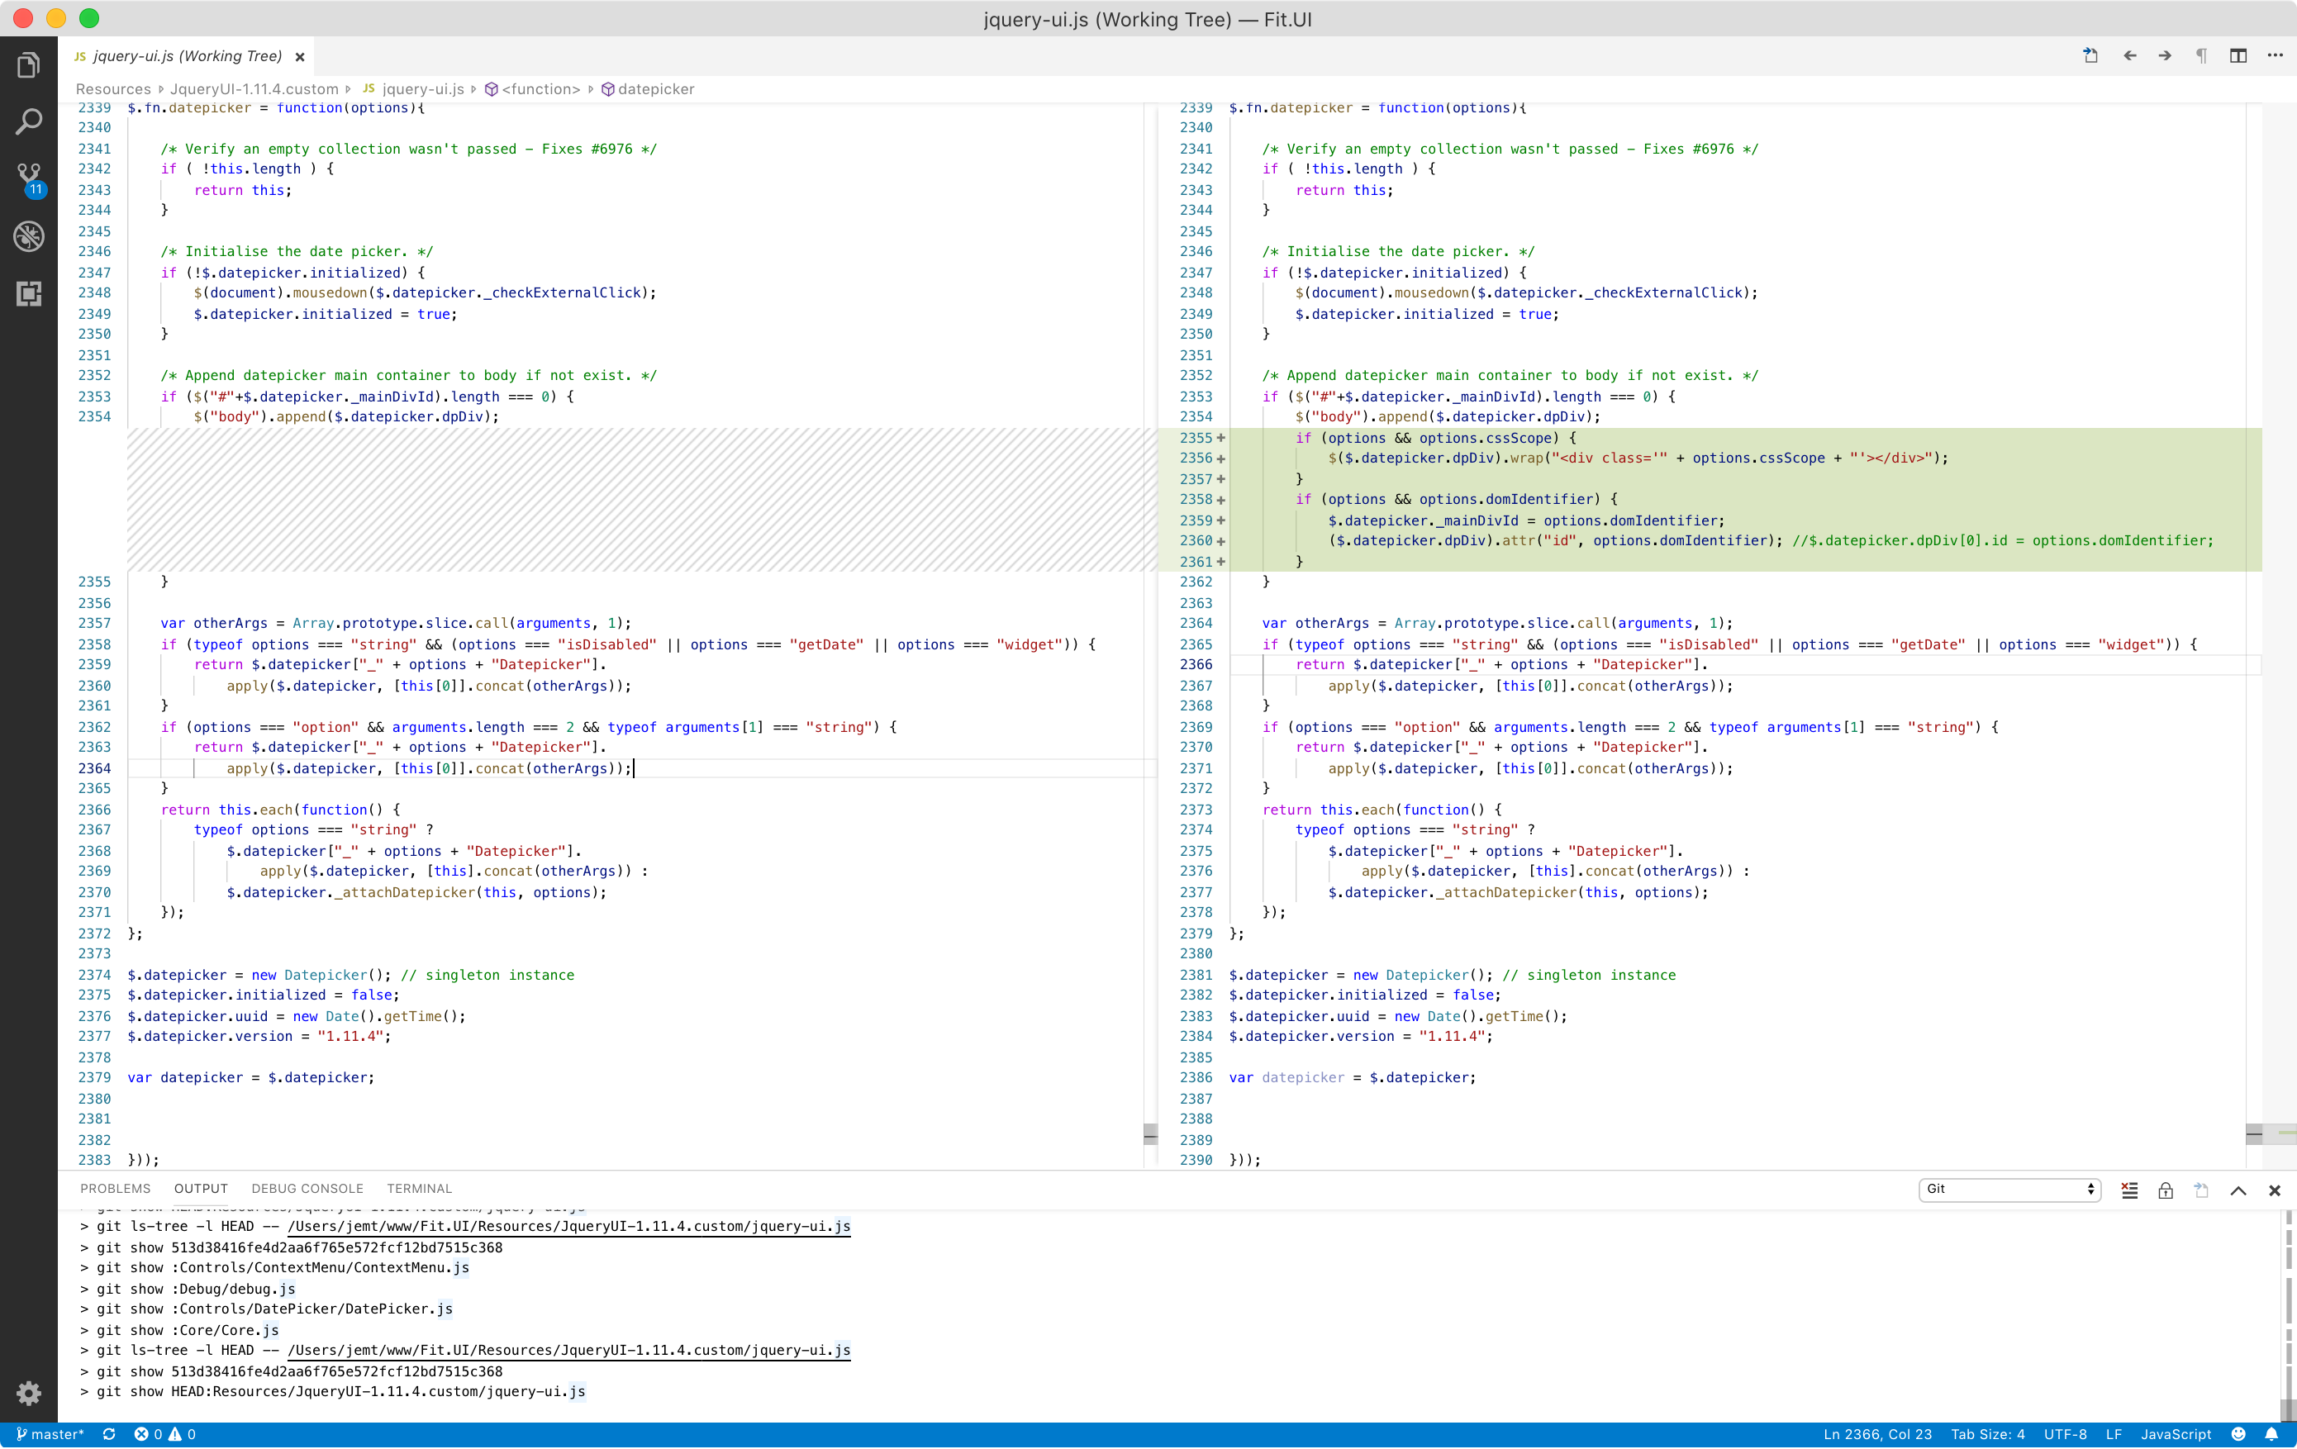
Task: Open the Search view in activity bar
Action: pyautogui.click(x=29, y=121)
